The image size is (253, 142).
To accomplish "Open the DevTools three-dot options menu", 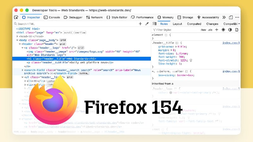I will 237,17.
